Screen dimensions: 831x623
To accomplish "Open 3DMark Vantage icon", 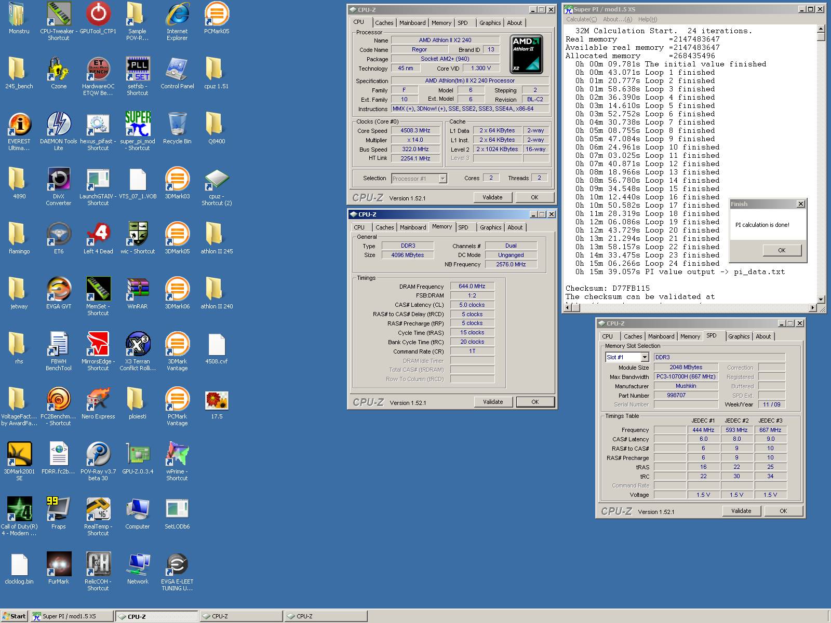I will tap(177, 345).
